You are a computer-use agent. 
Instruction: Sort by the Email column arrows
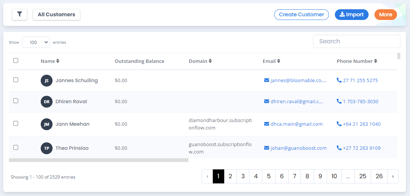pyautogui.click(x=279, y=61)
